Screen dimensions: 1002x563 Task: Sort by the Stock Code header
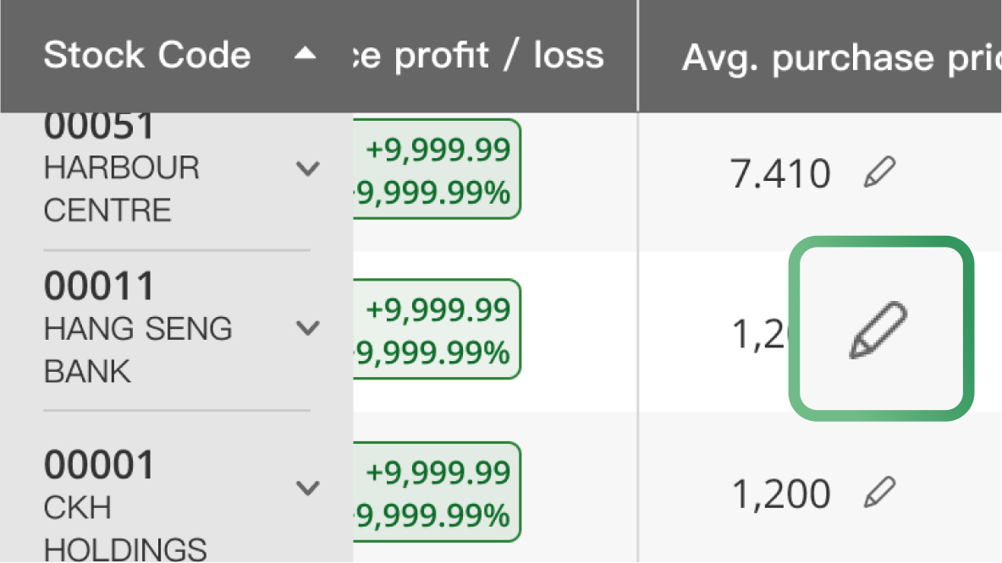(x=147, y=56)
